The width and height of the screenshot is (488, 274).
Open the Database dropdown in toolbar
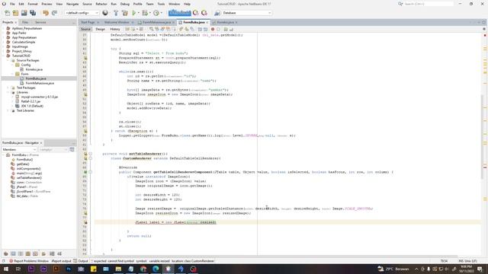coord(247,13)
